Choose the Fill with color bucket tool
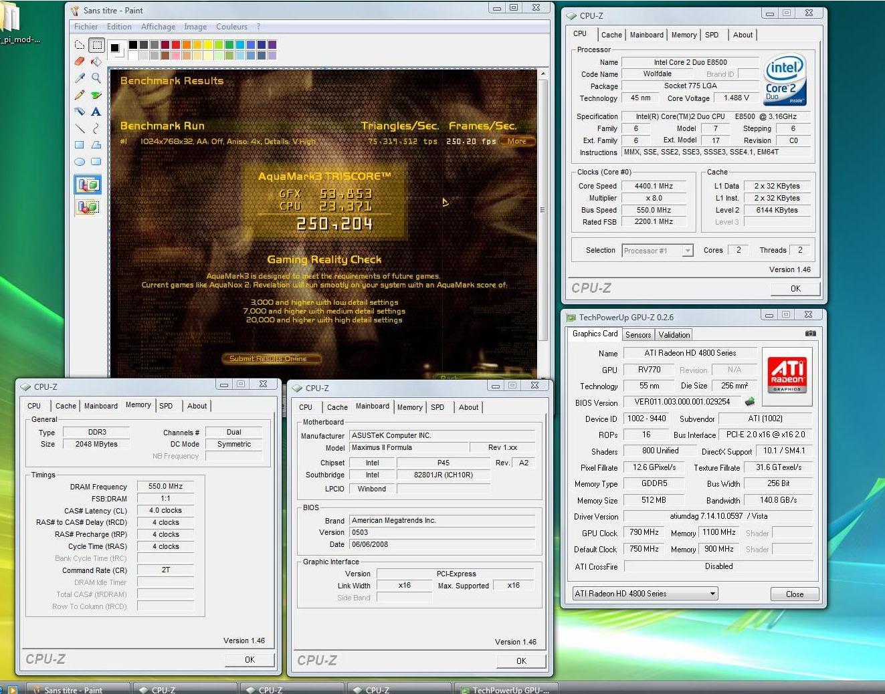Viewport: 885px width, 694px height. coord(96,62)
